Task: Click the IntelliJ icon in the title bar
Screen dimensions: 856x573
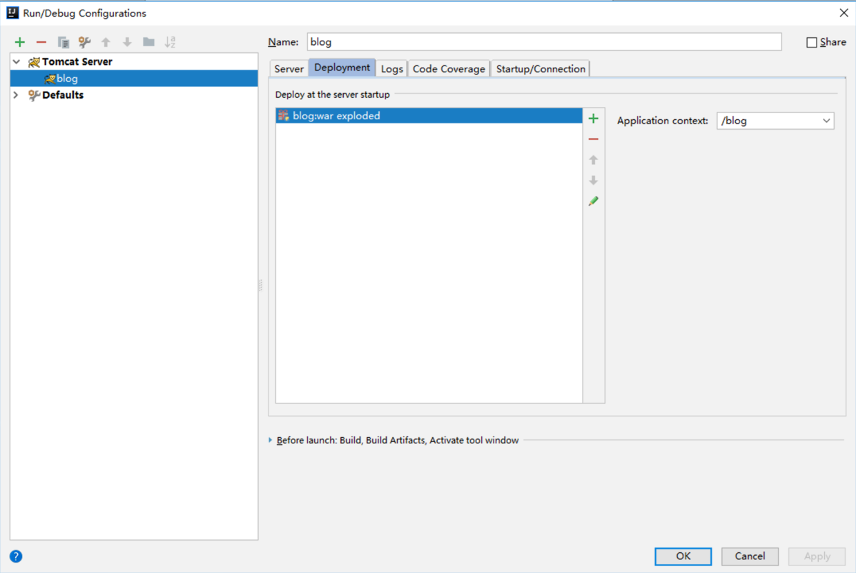Action: [12, 13]
